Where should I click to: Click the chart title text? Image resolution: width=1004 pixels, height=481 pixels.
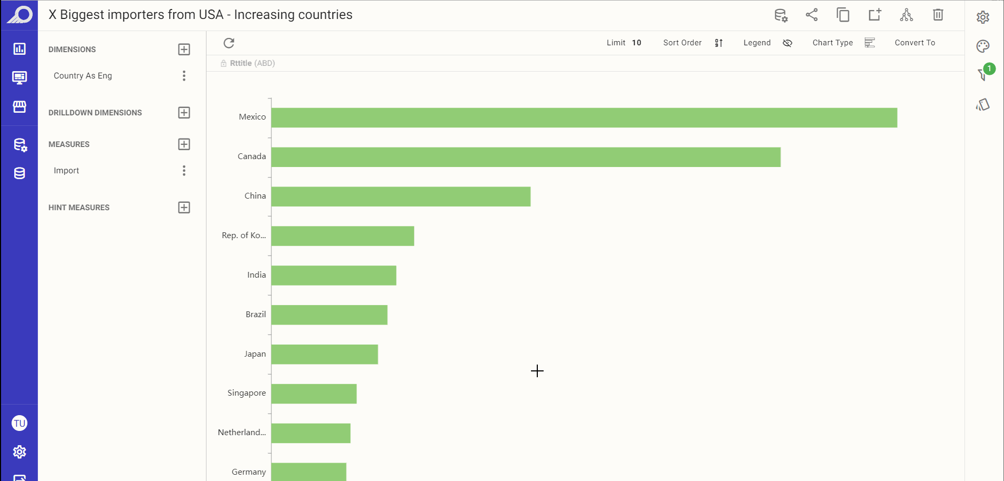point(201,15)
